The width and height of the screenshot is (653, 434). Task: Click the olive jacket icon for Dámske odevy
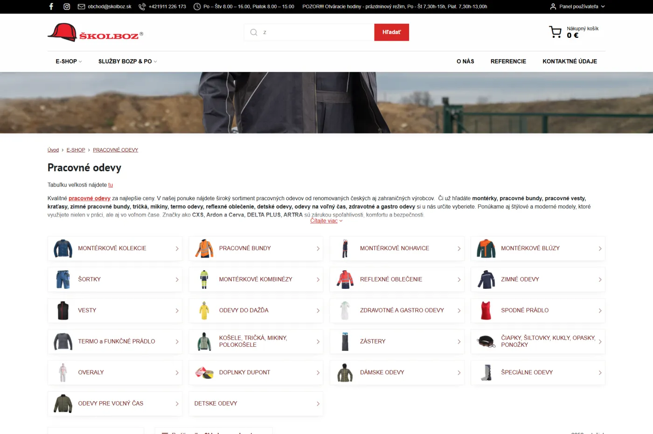coord(345,372)
